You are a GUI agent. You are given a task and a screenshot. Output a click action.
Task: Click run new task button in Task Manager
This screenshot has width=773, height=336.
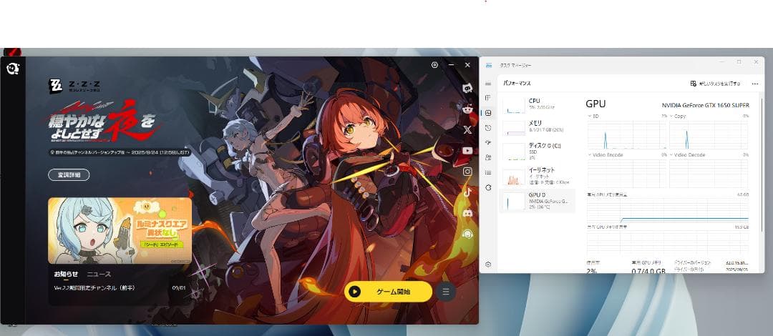coord(715,84)
